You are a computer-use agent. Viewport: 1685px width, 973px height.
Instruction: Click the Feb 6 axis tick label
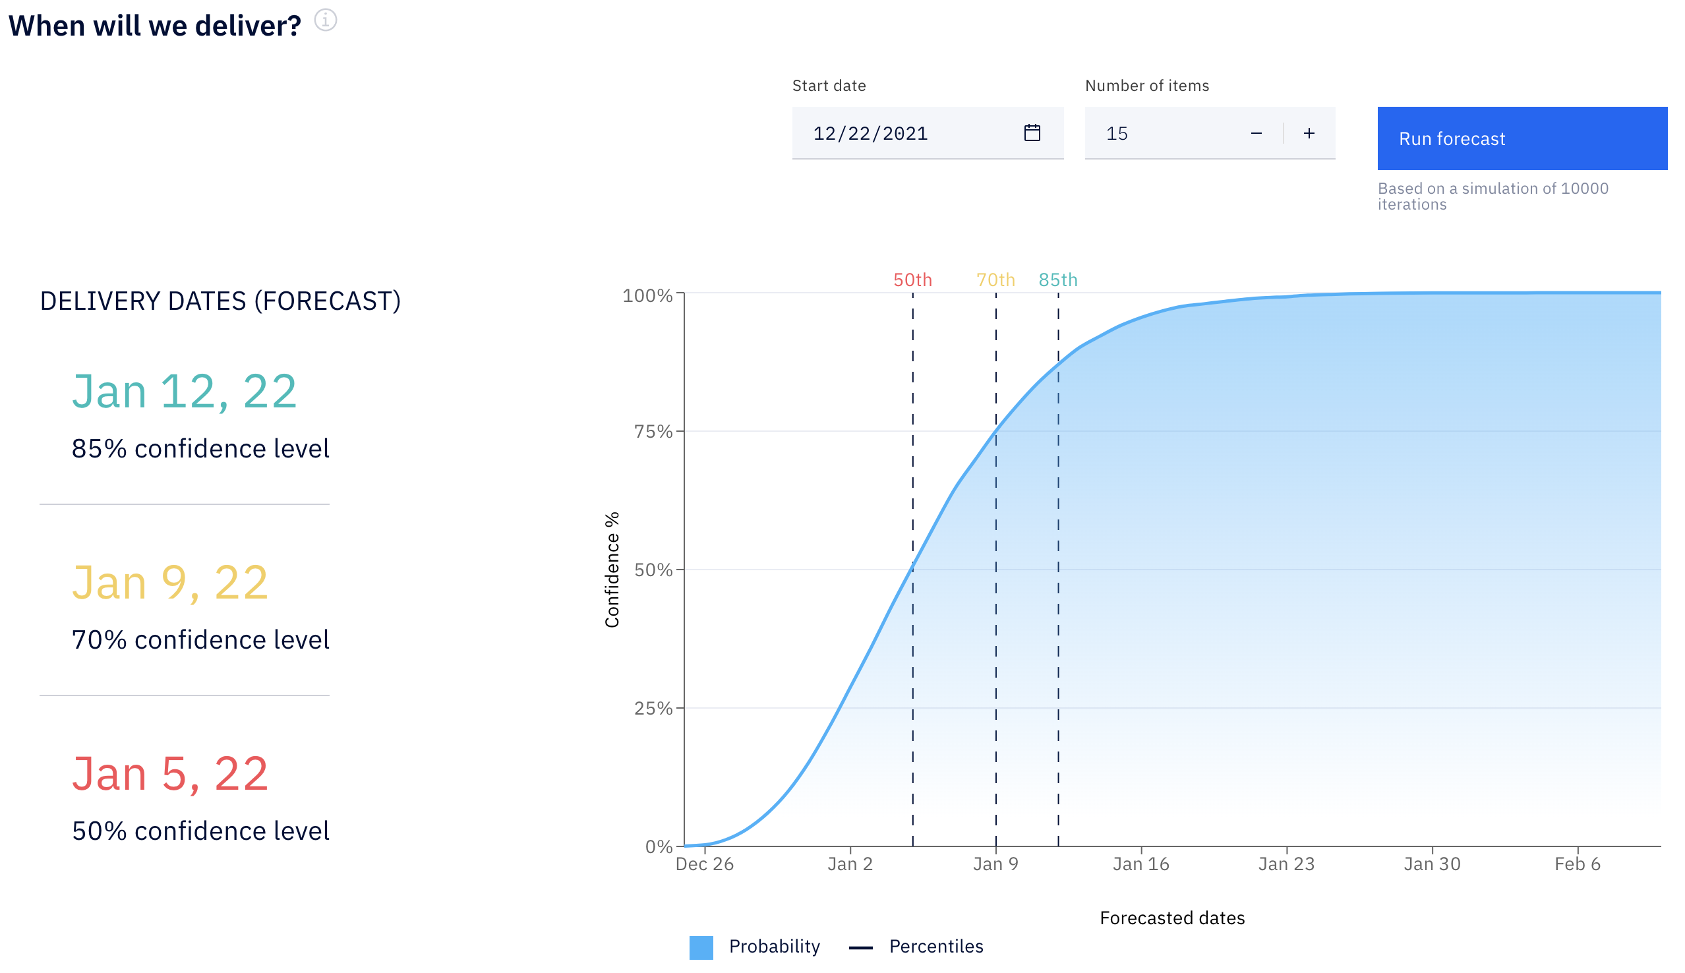pos(1577,864)
